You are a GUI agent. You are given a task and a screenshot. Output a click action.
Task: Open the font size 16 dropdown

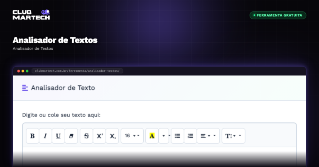(132, 136)
